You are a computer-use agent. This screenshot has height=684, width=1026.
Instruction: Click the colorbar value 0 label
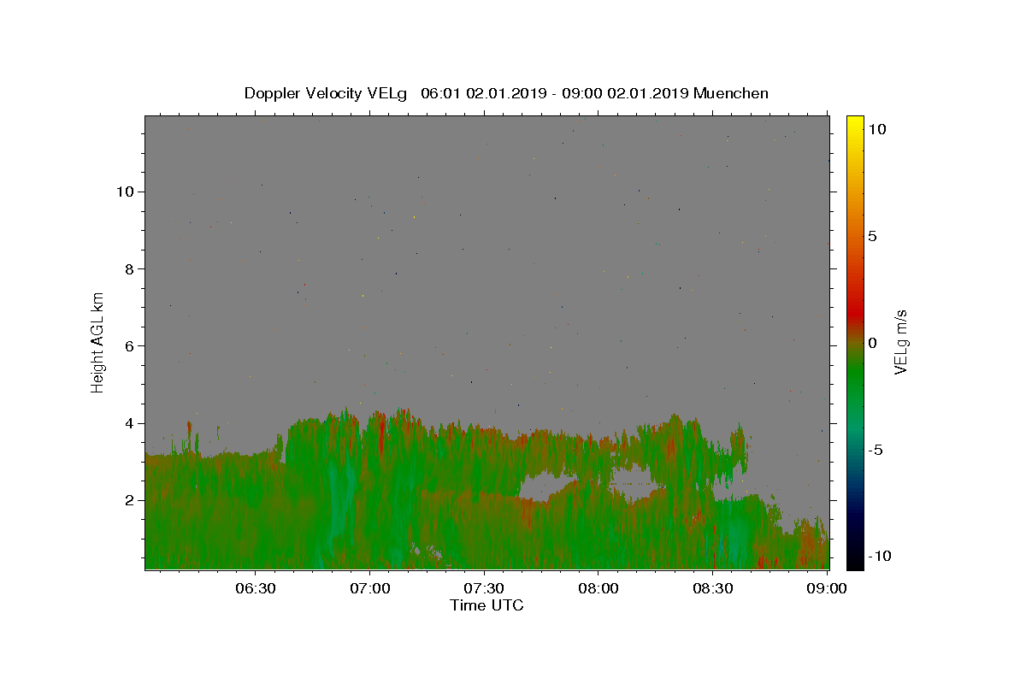tap(872, 343)
